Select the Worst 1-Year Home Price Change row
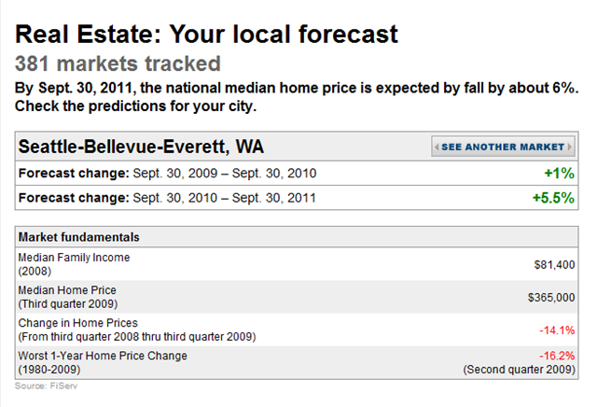 [297, 362]
